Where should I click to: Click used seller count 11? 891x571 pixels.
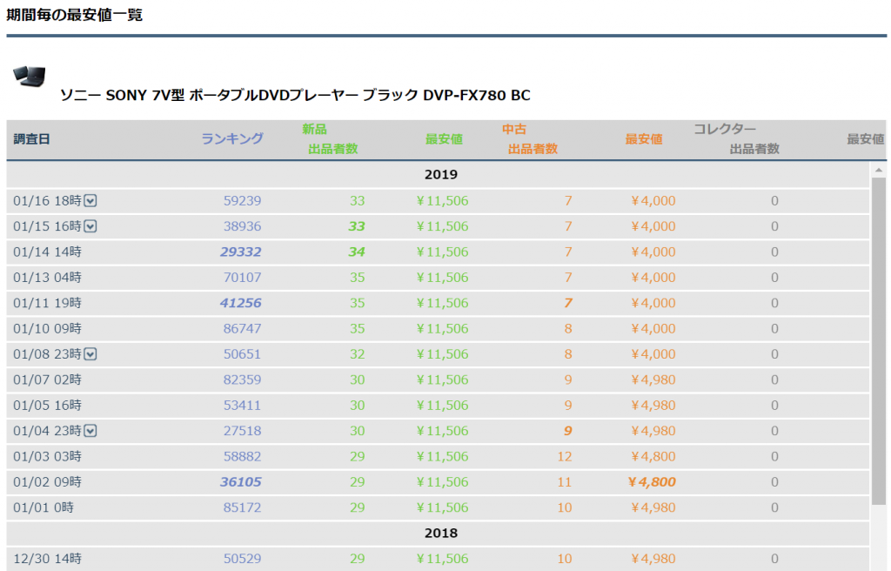tap(565, 482)
